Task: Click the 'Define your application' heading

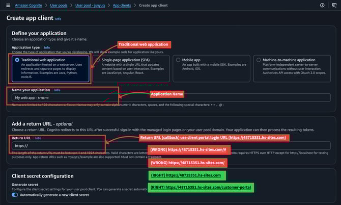Action: (x=39, y=33)
